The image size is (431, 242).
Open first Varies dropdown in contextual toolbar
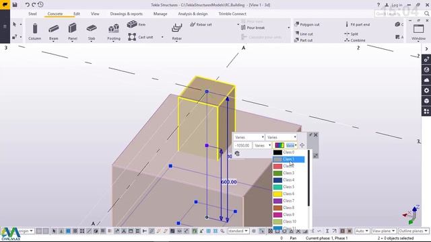click(x=248, y=137)
